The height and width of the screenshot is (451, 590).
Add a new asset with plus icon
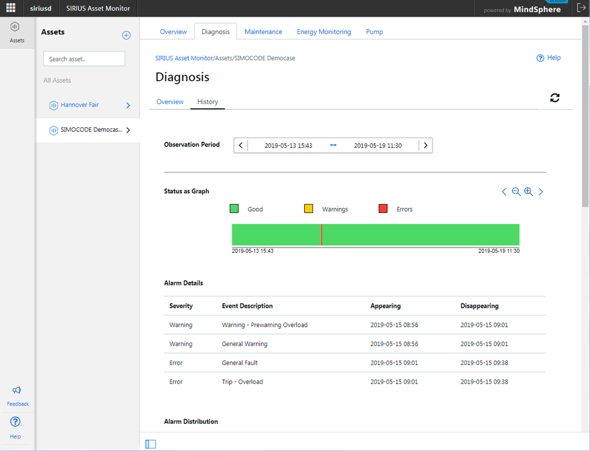(126, 35)
